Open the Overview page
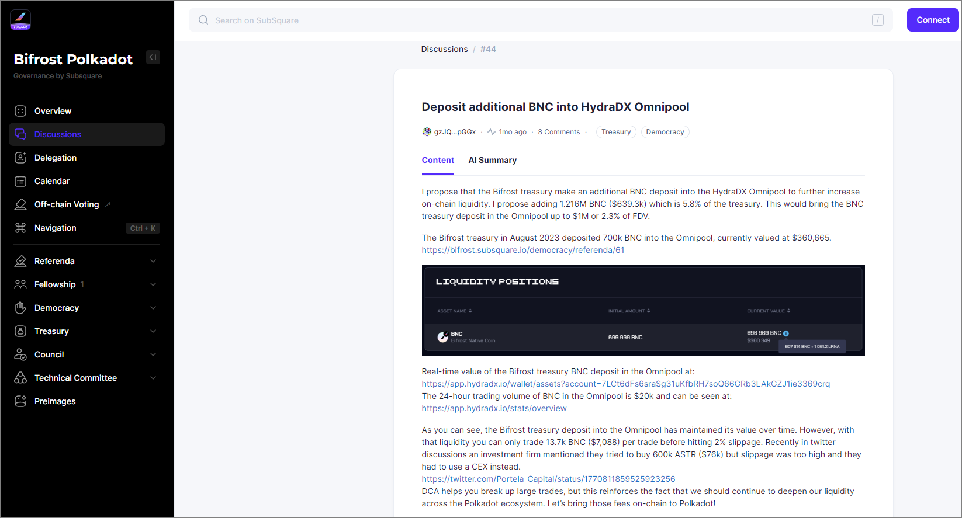This screenshot has height=518, width=962. coord(86,111)
